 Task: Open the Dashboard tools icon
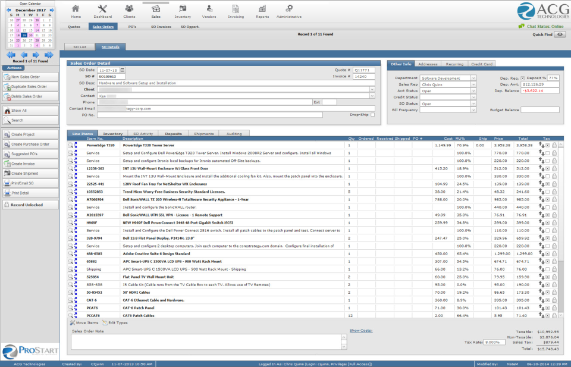click(103, 9)
